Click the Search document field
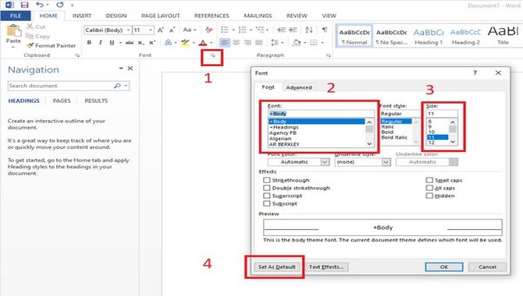Image resolution: width=523 pixels, height=296 pixels. coord(61,86)
